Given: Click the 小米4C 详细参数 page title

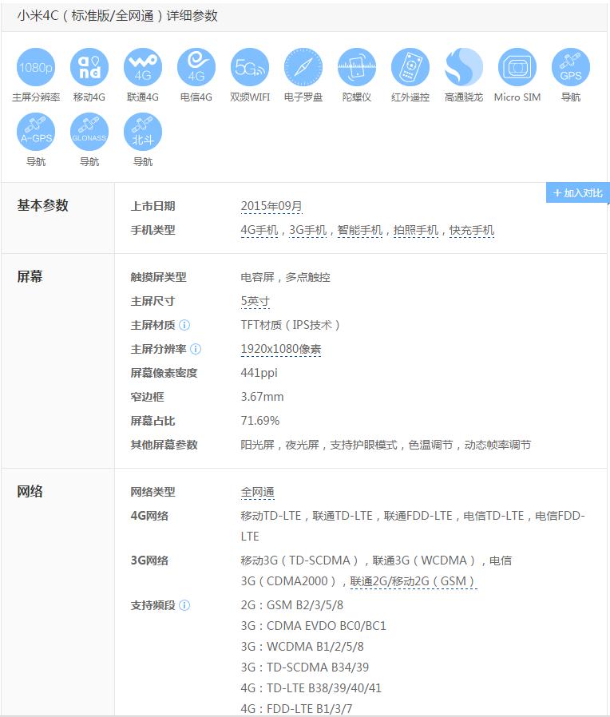Looking at the screenshot, I should coord(117,16).
